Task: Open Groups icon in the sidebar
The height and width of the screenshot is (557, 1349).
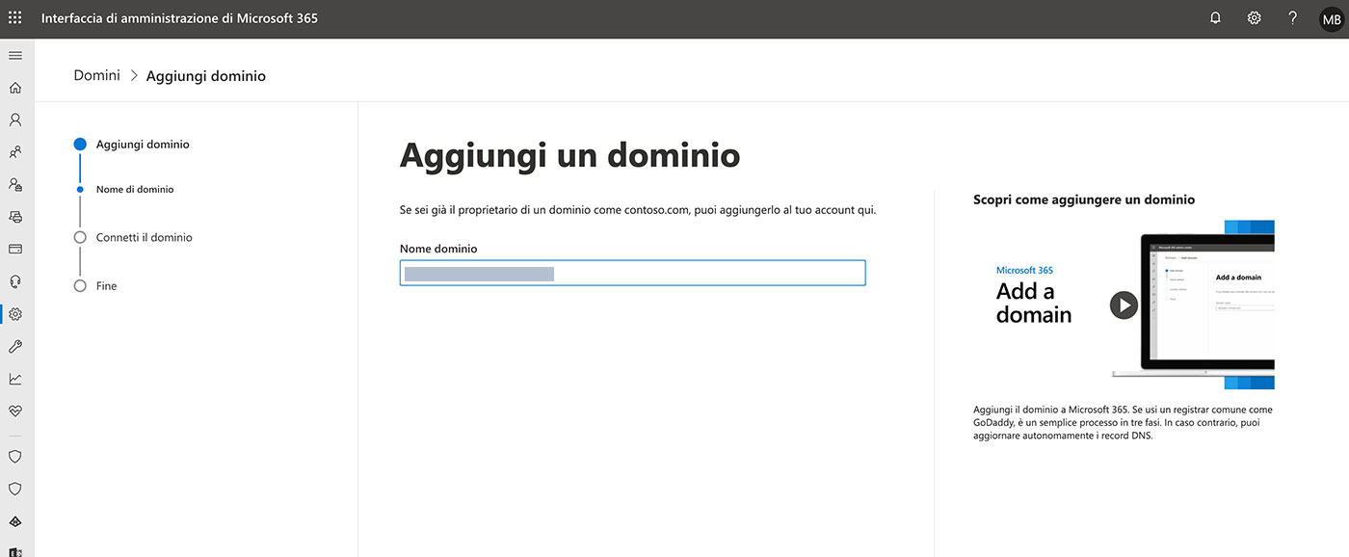Action: pyautogui.click(x=14, y=152)
